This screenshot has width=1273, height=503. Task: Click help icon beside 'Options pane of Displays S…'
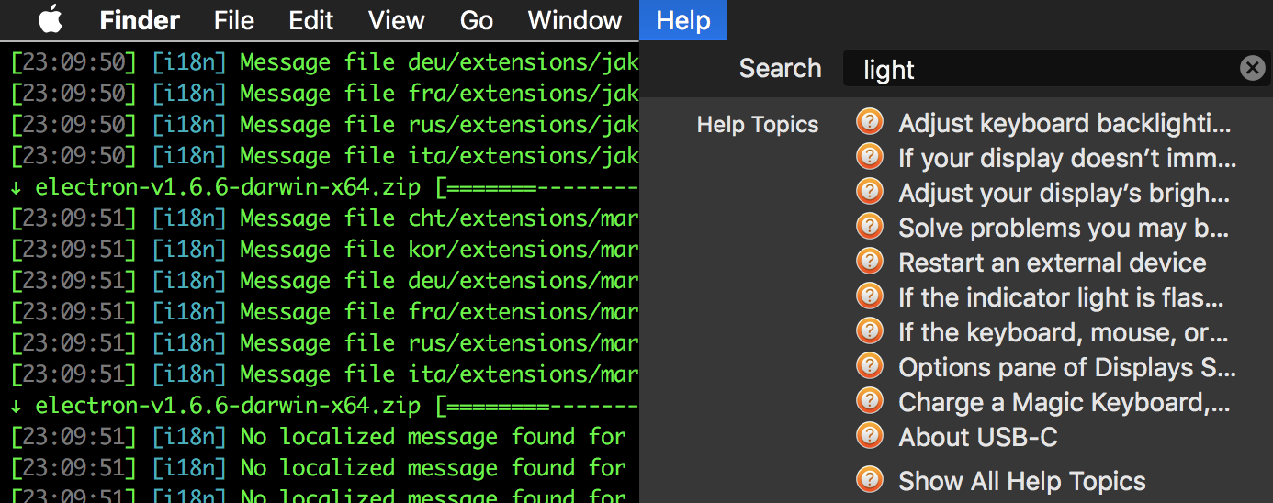coord(869,366)
